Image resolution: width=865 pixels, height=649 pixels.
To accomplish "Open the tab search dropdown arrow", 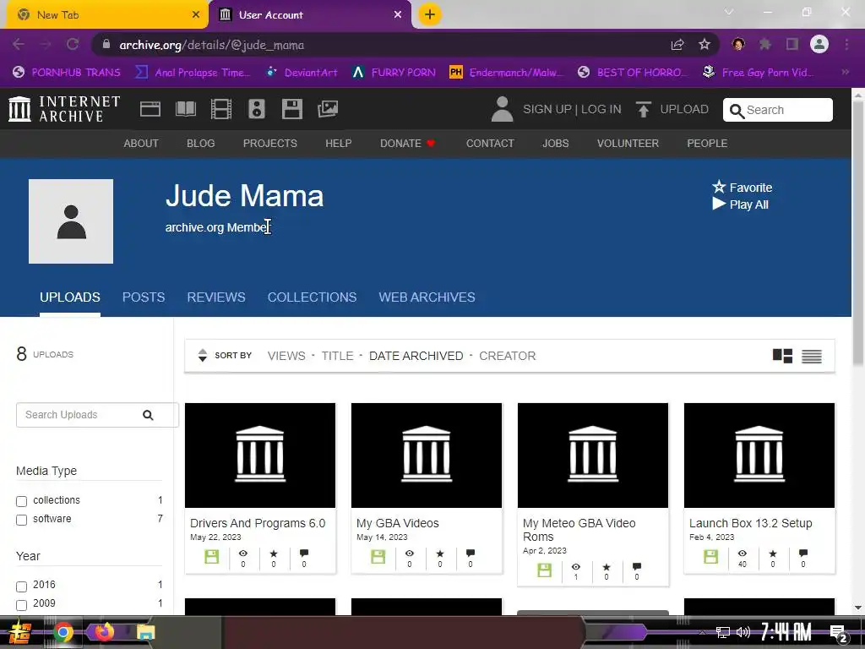I will click(729, 12).
